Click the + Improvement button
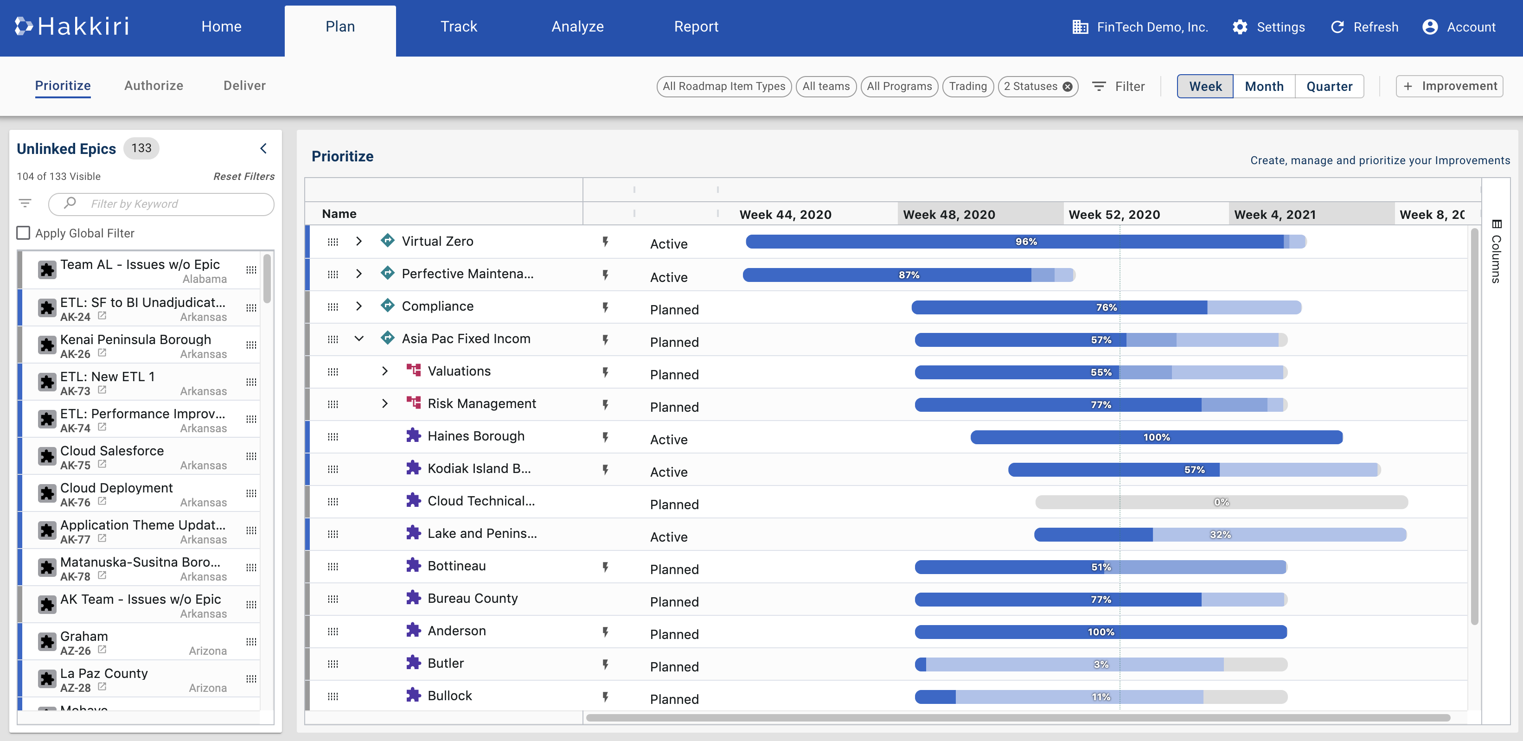The image size is (1523, 741). tap(1449, 86)
